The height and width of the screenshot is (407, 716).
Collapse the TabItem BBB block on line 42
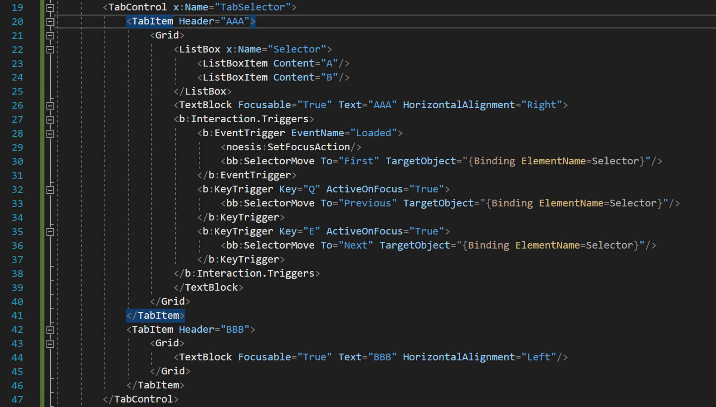[x=50, y=330]
